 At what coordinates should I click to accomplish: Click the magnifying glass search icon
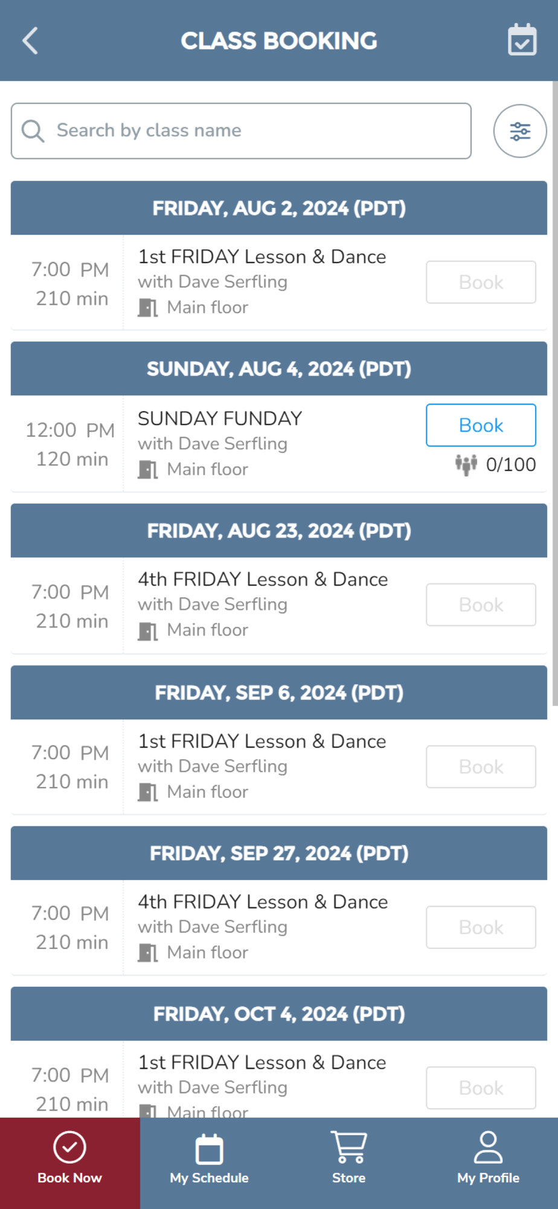pos(33,131)
